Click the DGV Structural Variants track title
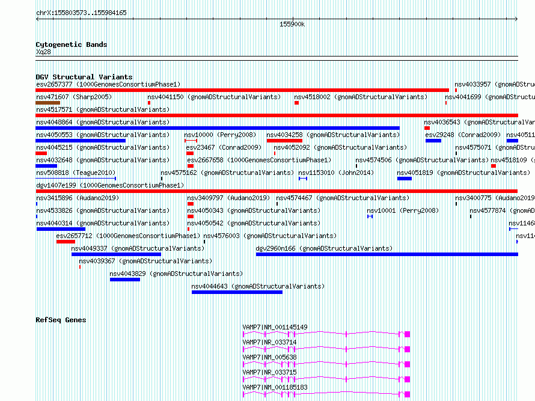The width and height of the screenshot is (535, 401). click(x=84, y=77)
